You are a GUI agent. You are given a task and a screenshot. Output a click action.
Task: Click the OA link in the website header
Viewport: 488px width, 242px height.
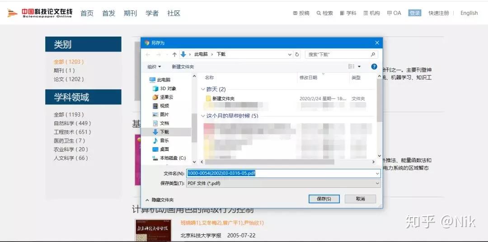tap(394, 13)
